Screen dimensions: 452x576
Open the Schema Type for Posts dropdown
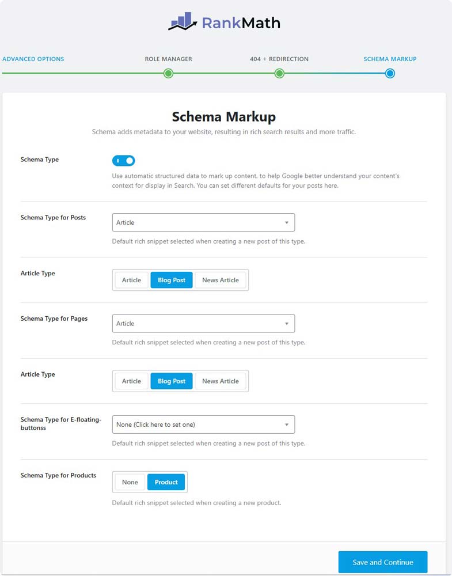(203, 222)
